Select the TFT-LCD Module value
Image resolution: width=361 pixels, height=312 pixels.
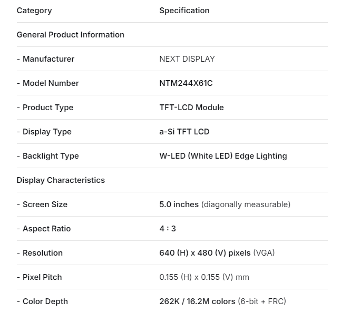(x=191, y=108)
